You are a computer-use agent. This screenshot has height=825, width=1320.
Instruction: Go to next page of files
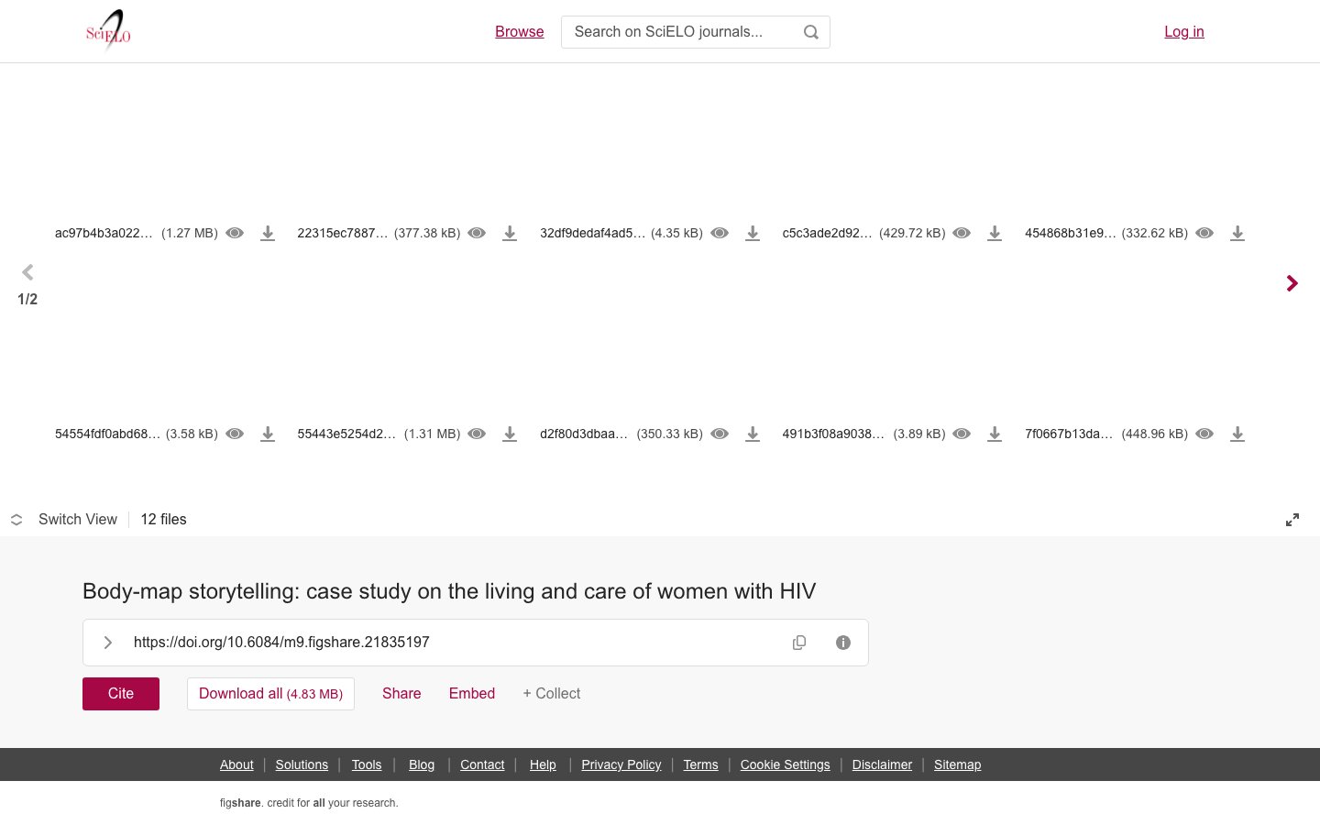1292,283
